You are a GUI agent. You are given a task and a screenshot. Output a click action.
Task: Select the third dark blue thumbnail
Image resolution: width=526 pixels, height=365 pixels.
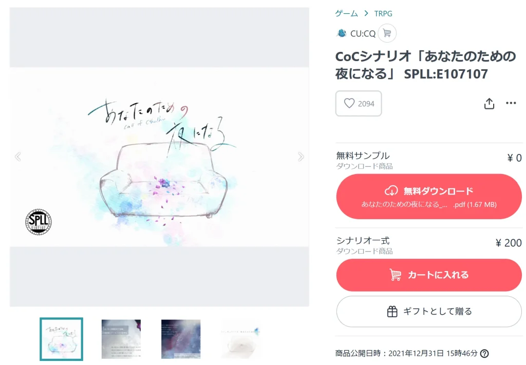(181, 339)
